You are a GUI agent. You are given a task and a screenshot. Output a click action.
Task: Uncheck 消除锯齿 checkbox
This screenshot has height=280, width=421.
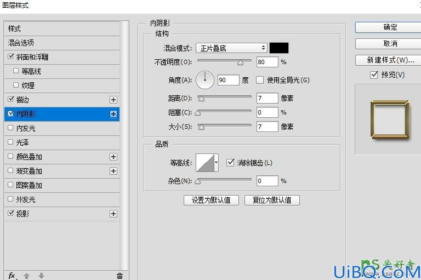[x=230, y=162]
